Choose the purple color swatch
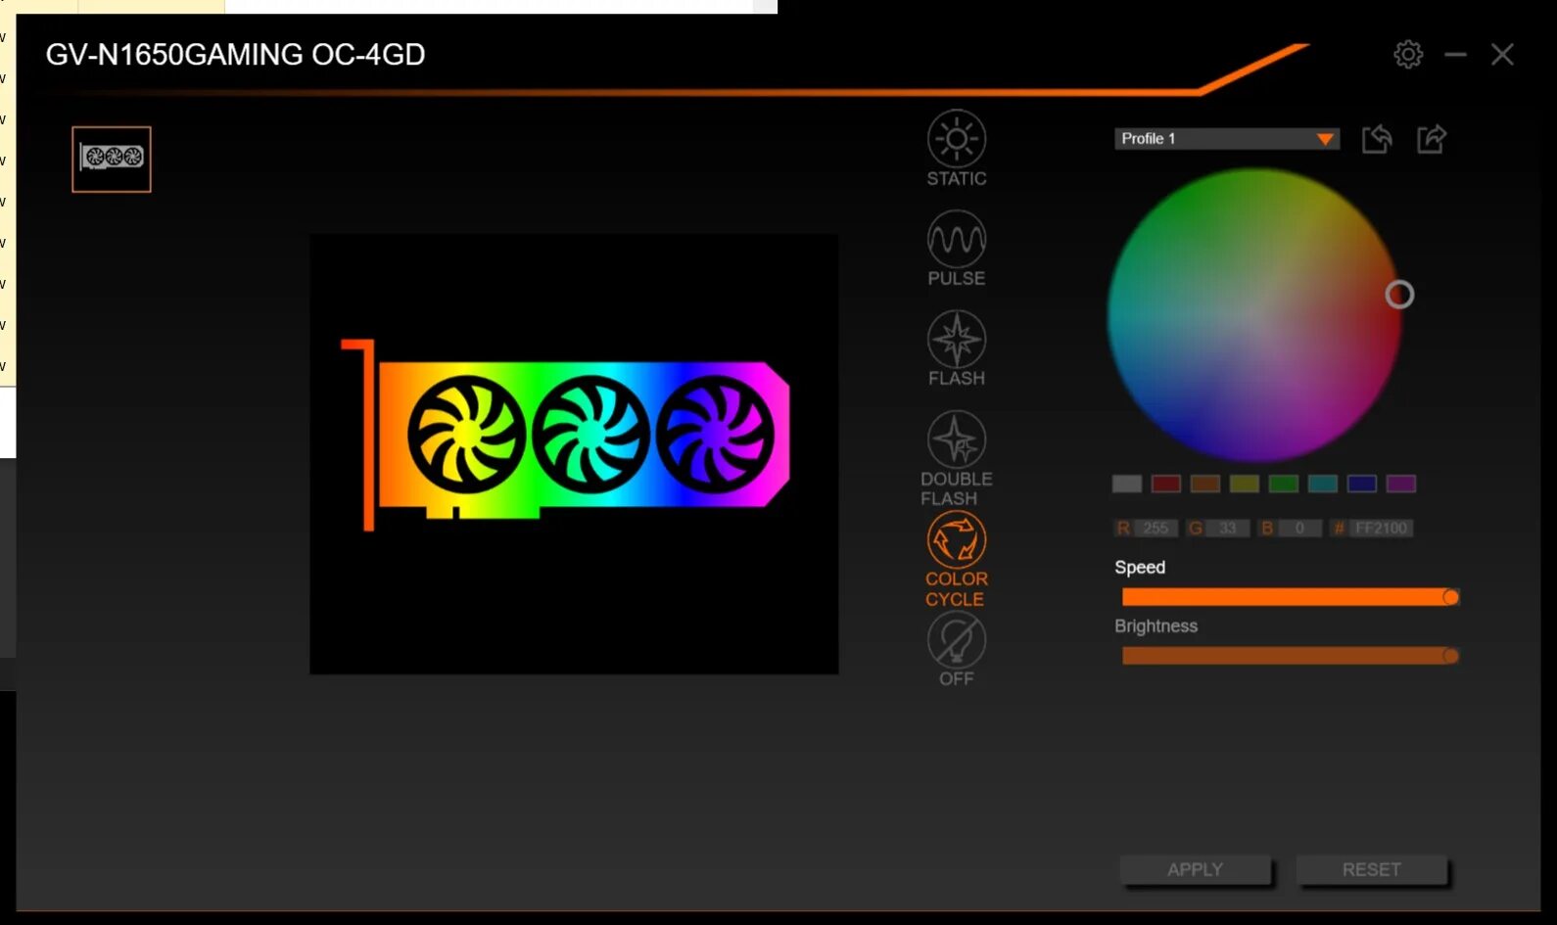Screen dimensions: 1557x925 tap(1401, 484)
